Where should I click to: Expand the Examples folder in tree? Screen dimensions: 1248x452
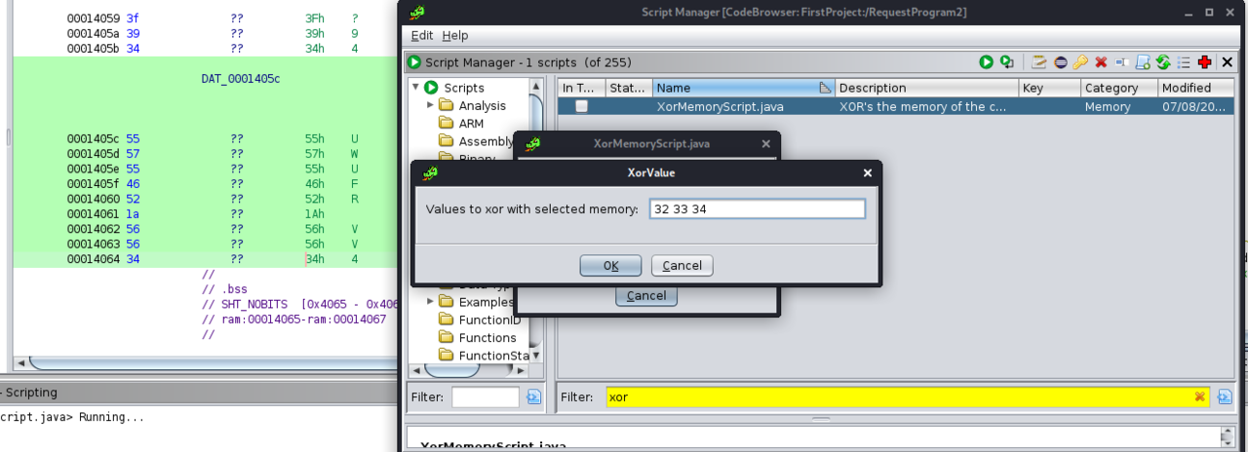coord(431,302)
